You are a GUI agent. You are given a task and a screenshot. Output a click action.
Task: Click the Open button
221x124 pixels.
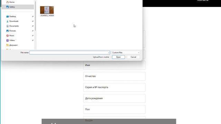tap(118, 57)
